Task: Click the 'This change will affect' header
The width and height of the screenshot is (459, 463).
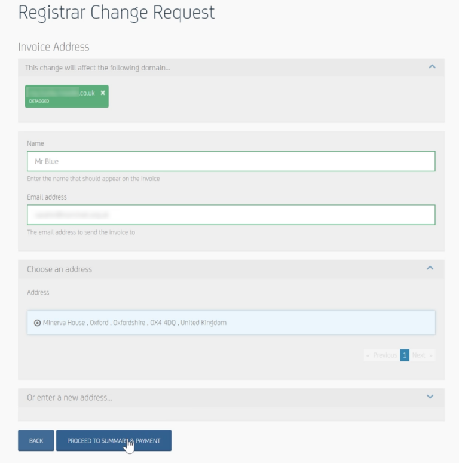Action: 97,68
